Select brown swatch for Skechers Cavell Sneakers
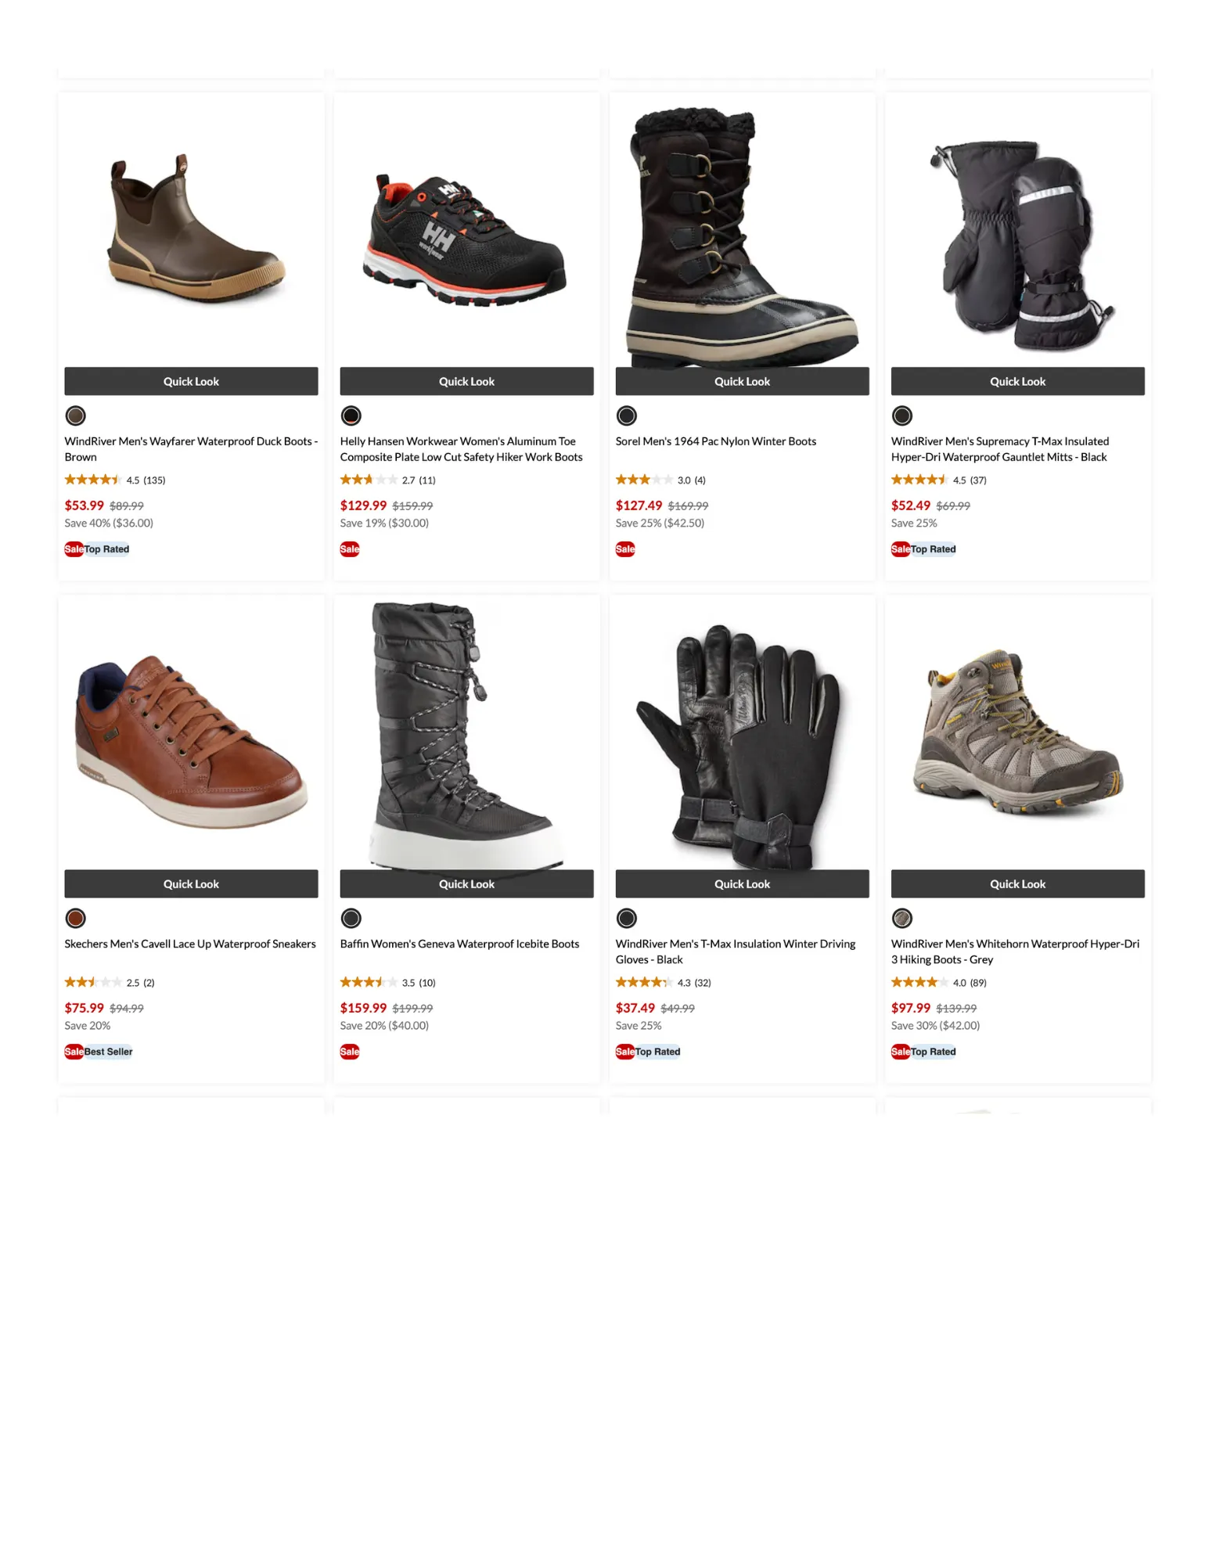The height and width of the screenshot is (1565, 1209). [76, 918]
